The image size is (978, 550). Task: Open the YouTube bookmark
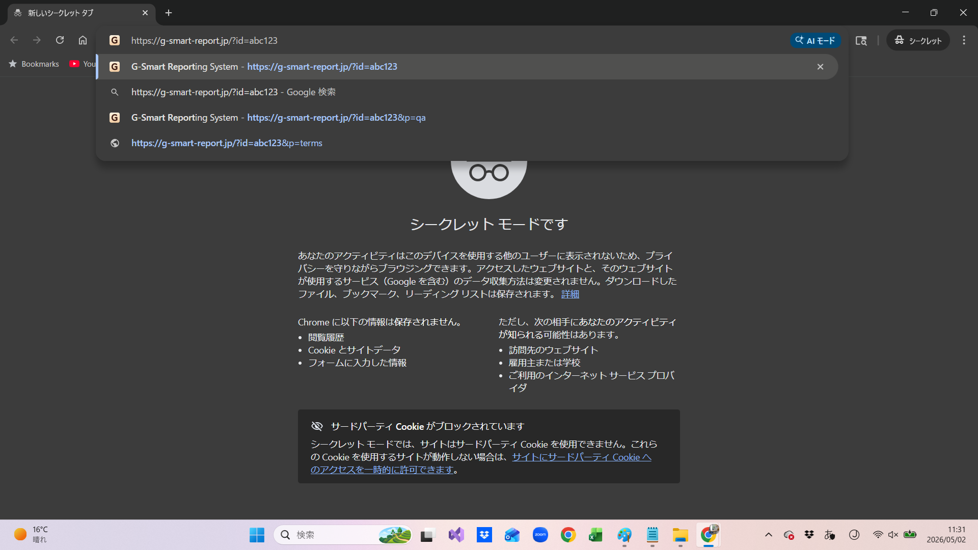[83, 64]
